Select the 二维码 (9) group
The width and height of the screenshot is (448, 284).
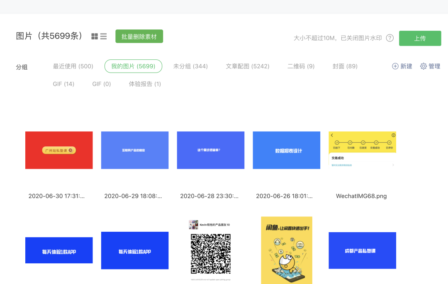pyautogui.click(x=301, y=66)
